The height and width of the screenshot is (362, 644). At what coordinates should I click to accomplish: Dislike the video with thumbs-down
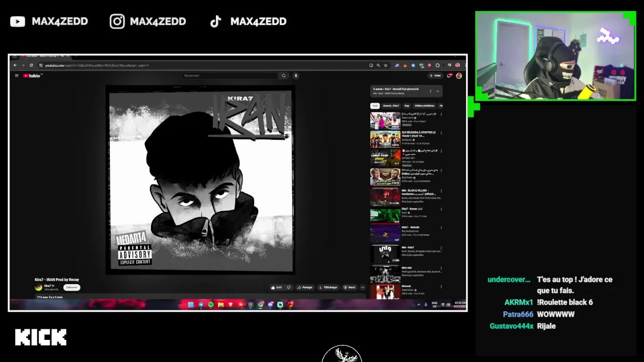click(289, 288)
